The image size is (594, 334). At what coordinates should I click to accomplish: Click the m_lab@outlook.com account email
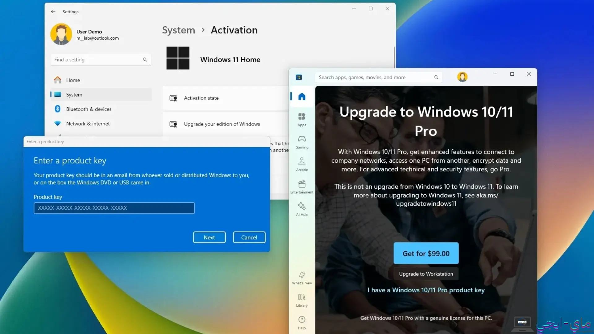(97, 38)
